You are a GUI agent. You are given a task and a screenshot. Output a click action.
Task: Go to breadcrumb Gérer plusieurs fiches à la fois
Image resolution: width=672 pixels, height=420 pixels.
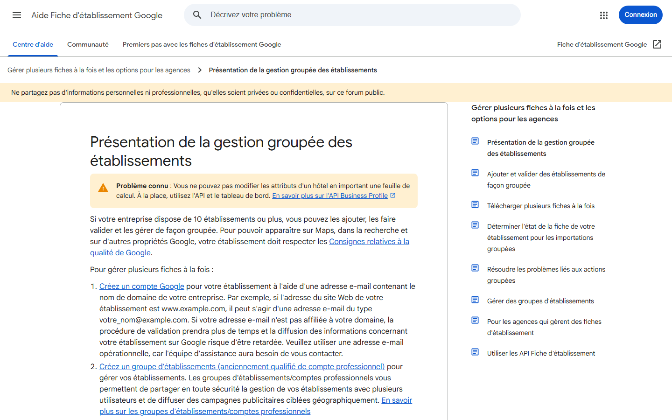[x=99, y=70]
